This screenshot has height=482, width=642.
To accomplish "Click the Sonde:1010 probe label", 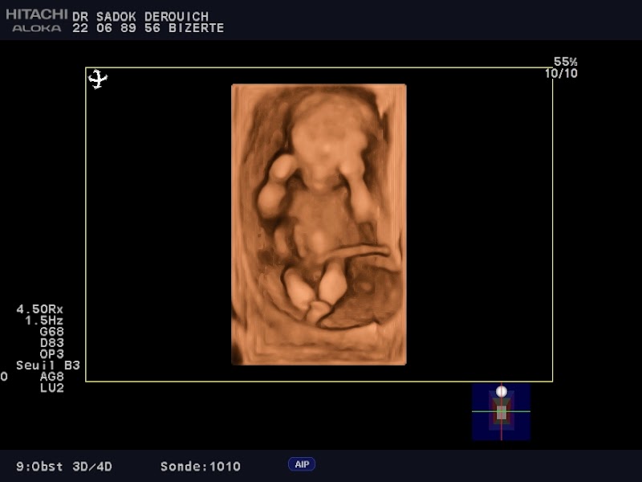I will pyautogui.click(x=200, y=467).
